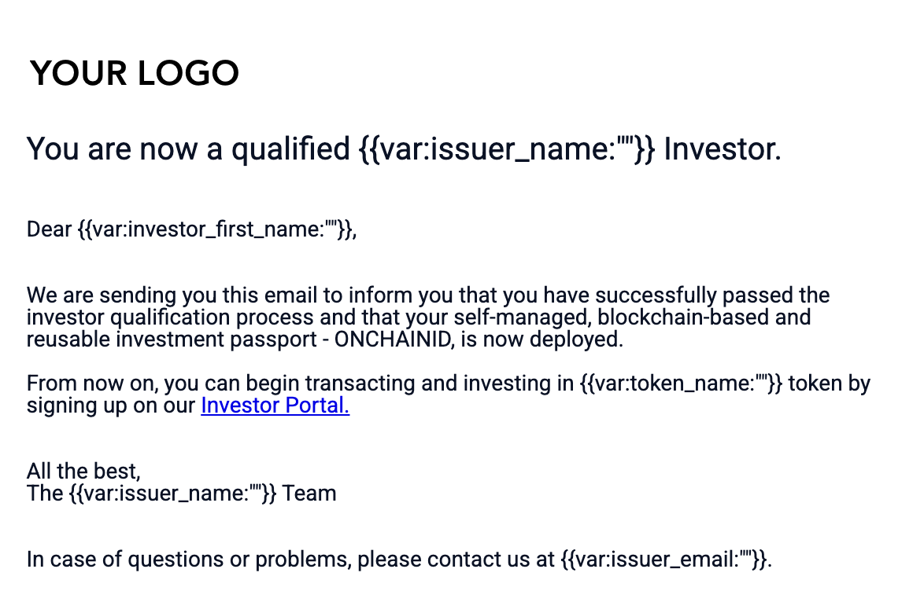Select the investor_first_name variable placeholder

point(215,229)
